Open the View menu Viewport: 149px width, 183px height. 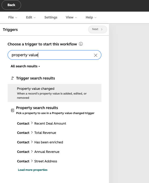71,17
